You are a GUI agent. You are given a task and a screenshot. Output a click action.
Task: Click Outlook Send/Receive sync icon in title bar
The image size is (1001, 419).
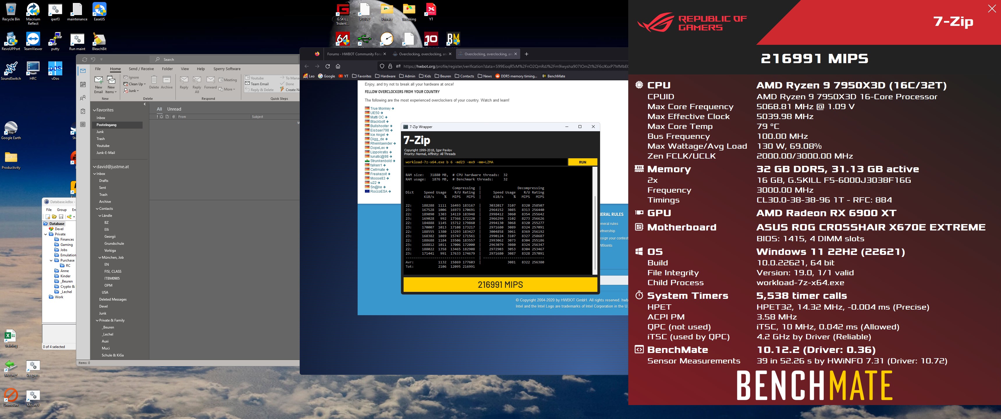point(84,59)
